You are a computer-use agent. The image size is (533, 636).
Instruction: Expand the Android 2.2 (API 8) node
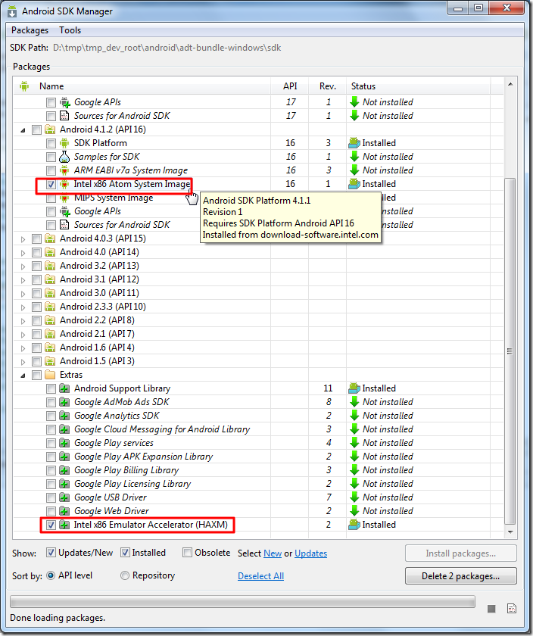(x=23, y=321)
